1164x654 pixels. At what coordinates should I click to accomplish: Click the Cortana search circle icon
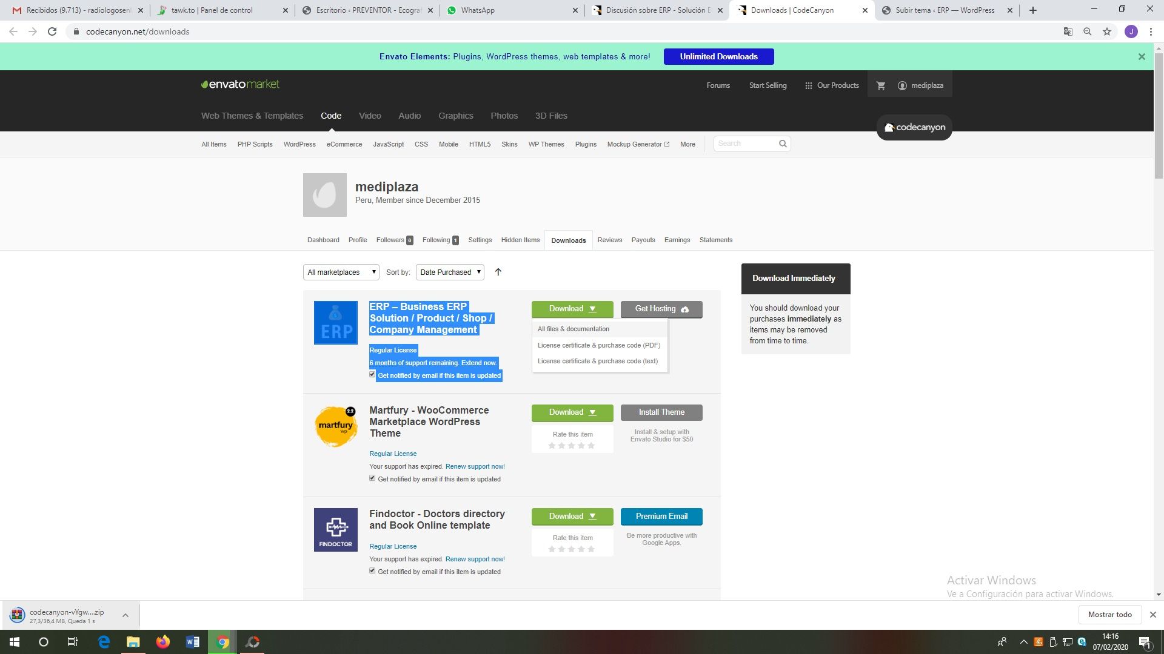click(44, 642)
